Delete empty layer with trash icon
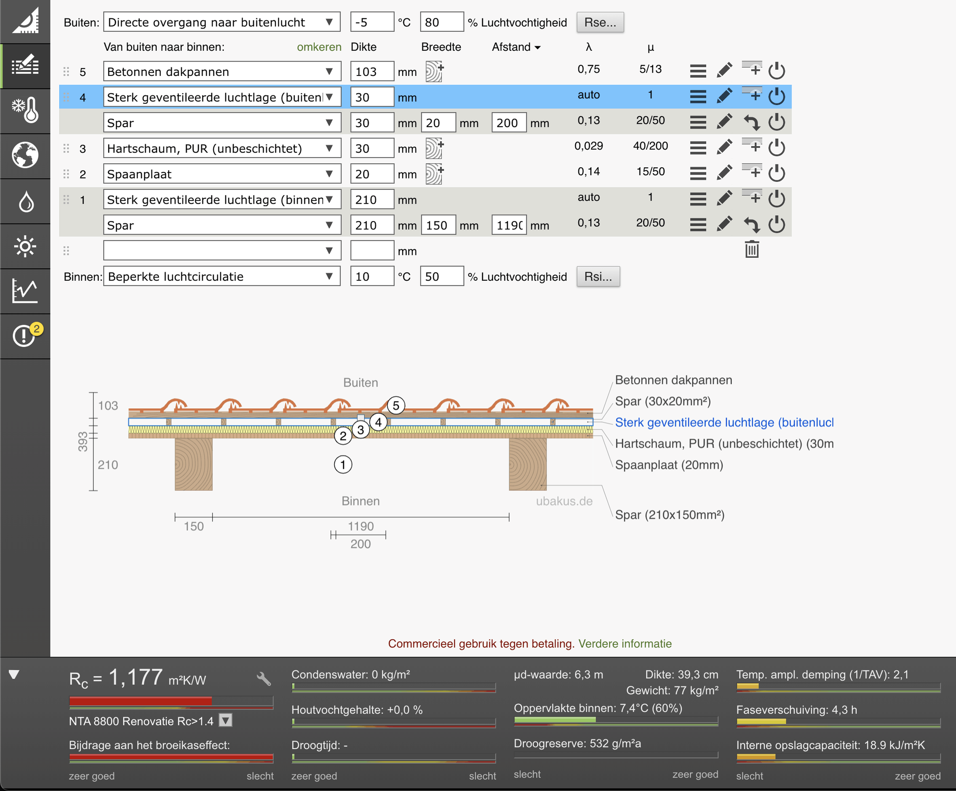956x791 pixels. coord(752,249)
